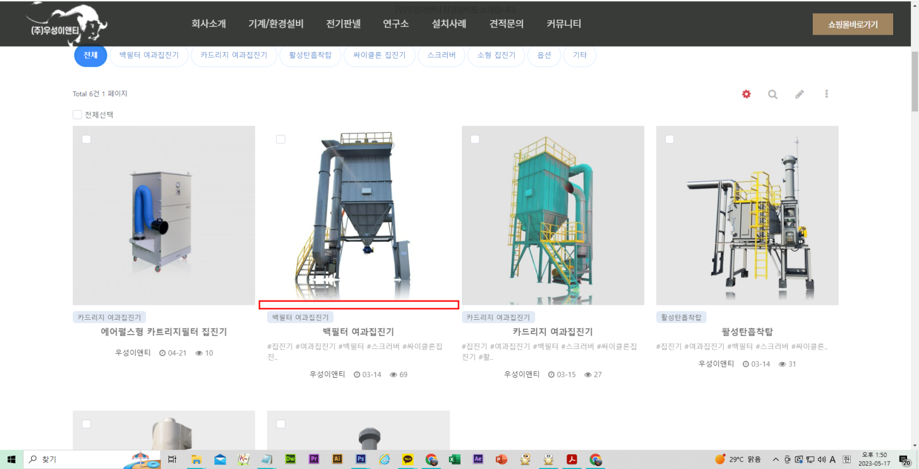Click the 백필터 여과집진기 tag above the post title
The width and height of the screenshot is (919, 469).
(x=300, y=317)
